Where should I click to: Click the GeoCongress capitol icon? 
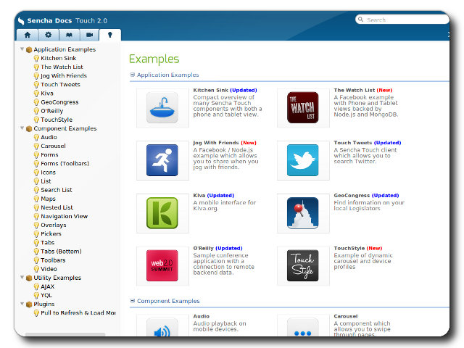(302, 213)
